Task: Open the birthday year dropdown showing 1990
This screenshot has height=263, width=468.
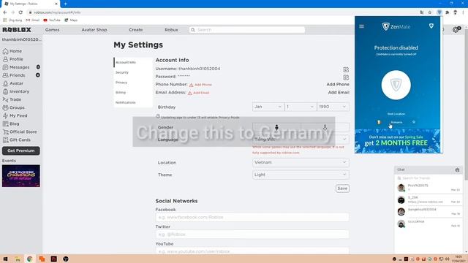Action: click(x=333, y=107)
